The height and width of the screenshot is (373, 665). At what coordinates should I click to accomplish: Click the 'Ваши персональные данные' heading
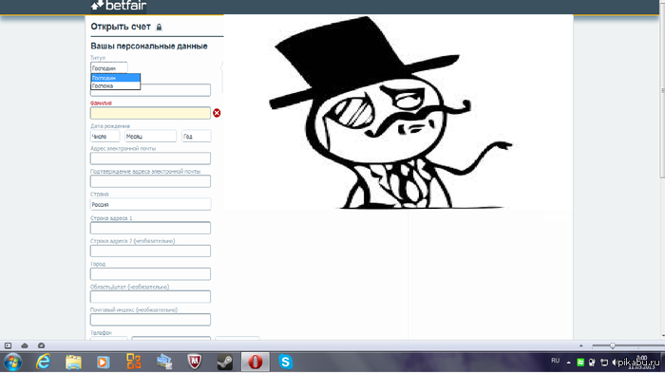[149, 47]
